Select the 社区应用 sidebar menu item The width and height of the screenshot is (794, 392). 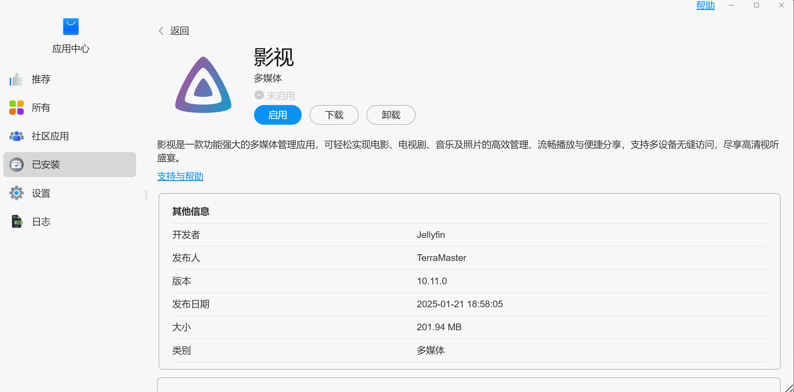tap(50, 136)
